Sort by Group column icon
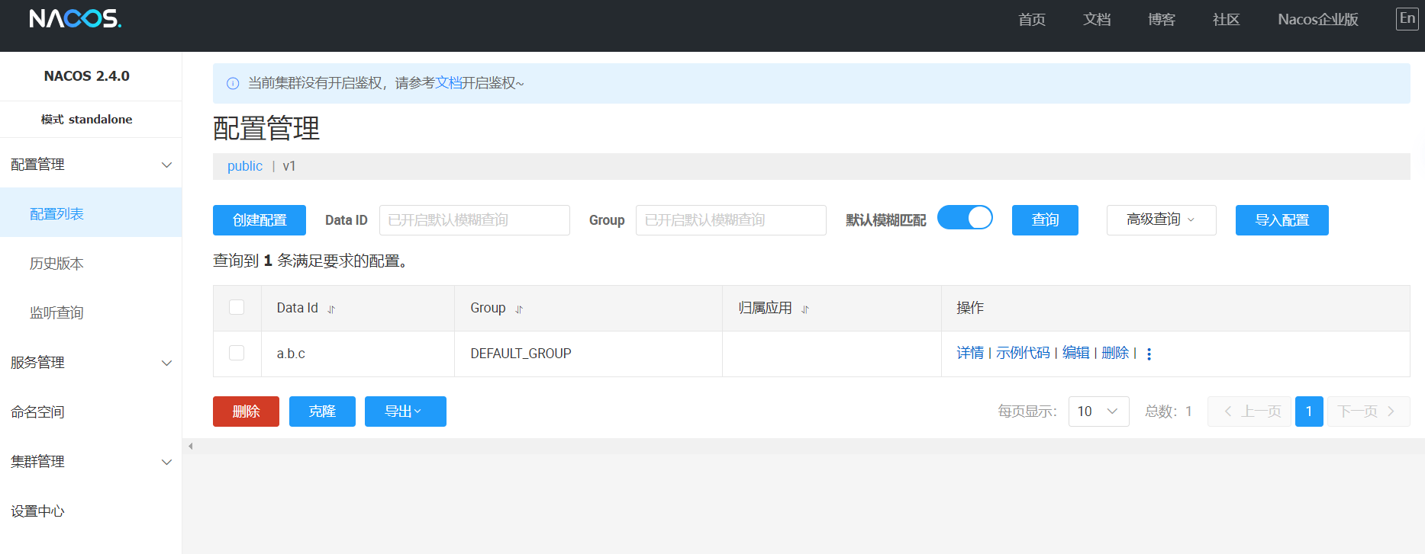1425x554 pixels. click(519, 309)
